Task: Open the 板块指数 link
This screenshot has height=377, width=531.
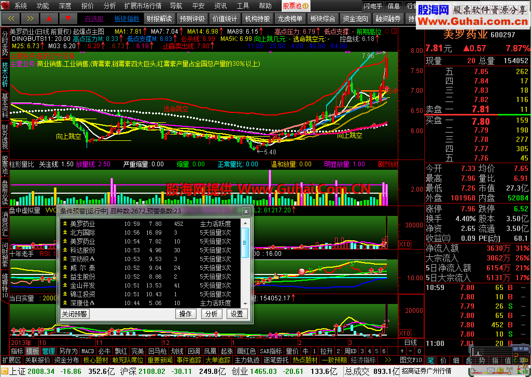Action: (x=127, y=19)
